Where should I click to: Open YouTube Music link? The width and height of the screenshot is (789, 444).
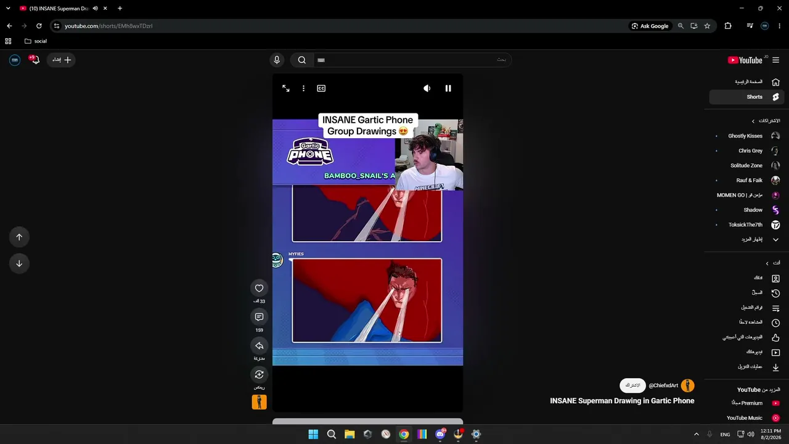tap(746, 418)
